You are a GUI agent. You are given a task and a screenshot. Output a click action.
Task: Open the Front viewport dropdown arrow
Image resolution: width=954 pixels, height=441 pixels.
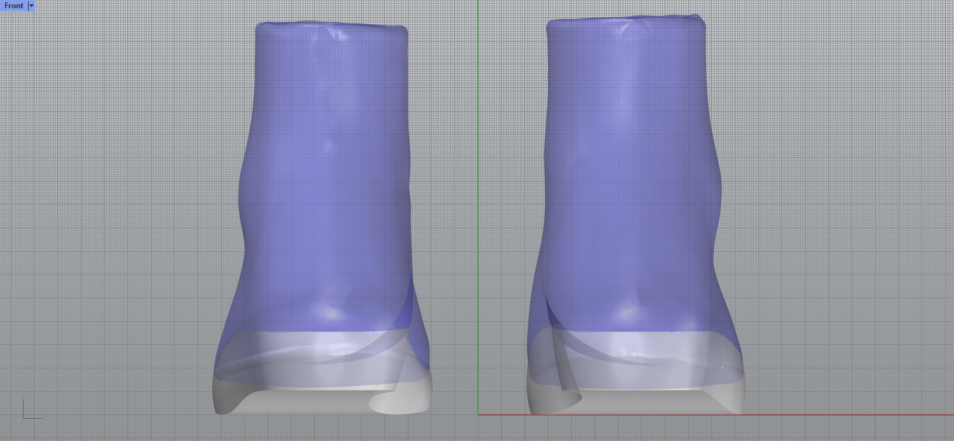click(31, 6)
